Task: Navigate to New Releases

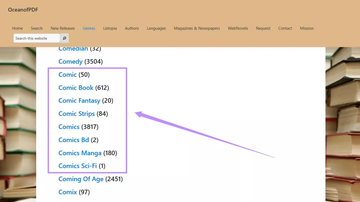Action: pos(62,28)
